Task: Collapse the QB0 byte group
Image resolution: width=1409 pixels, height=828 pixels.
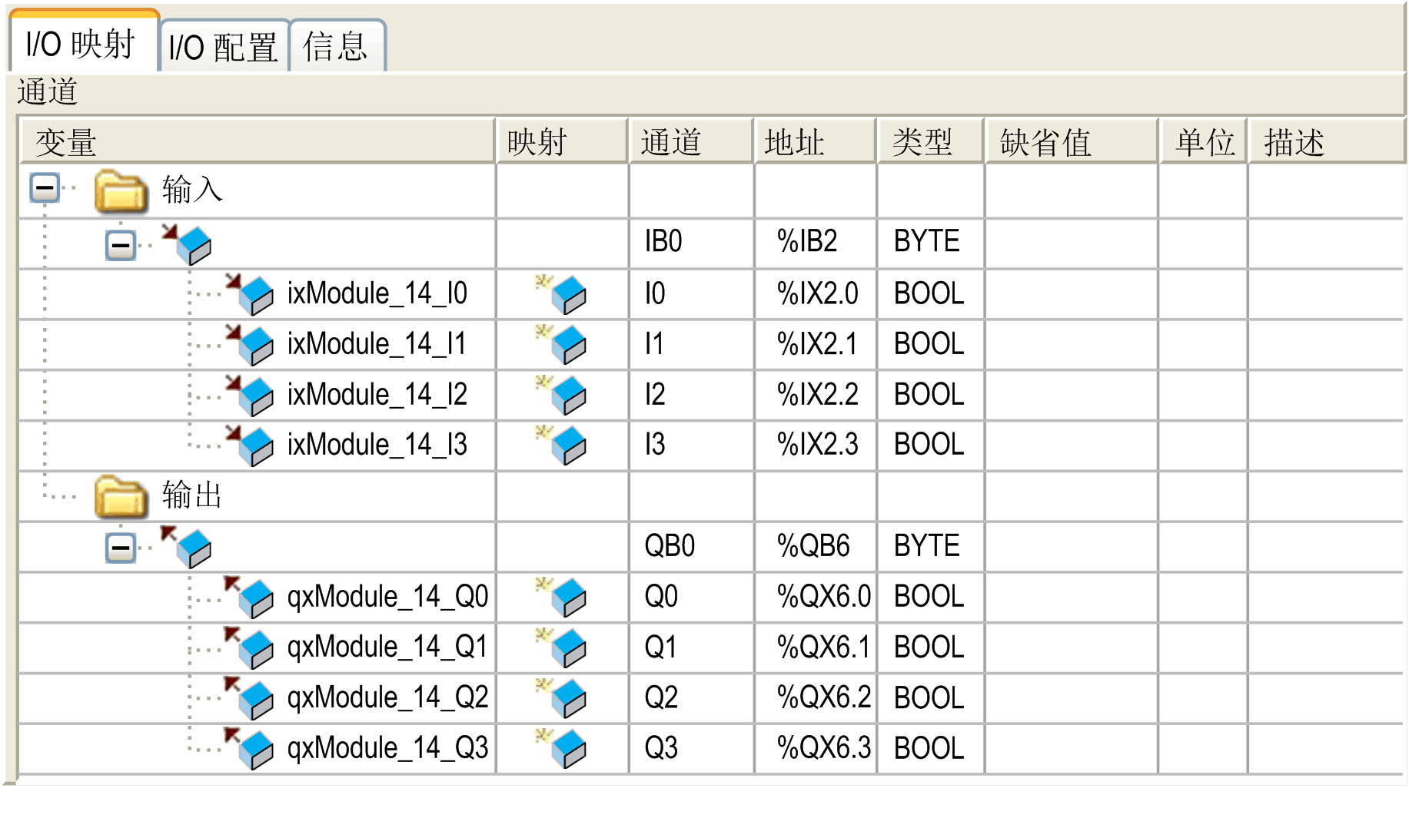Action: click(120, 548)
